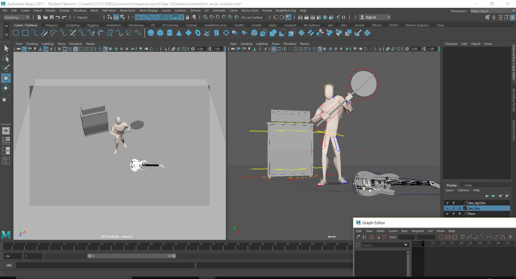Open the Deform menu in the menu bar
The image size is (516, 279).
pyautogui.click(x=195, y=10)
